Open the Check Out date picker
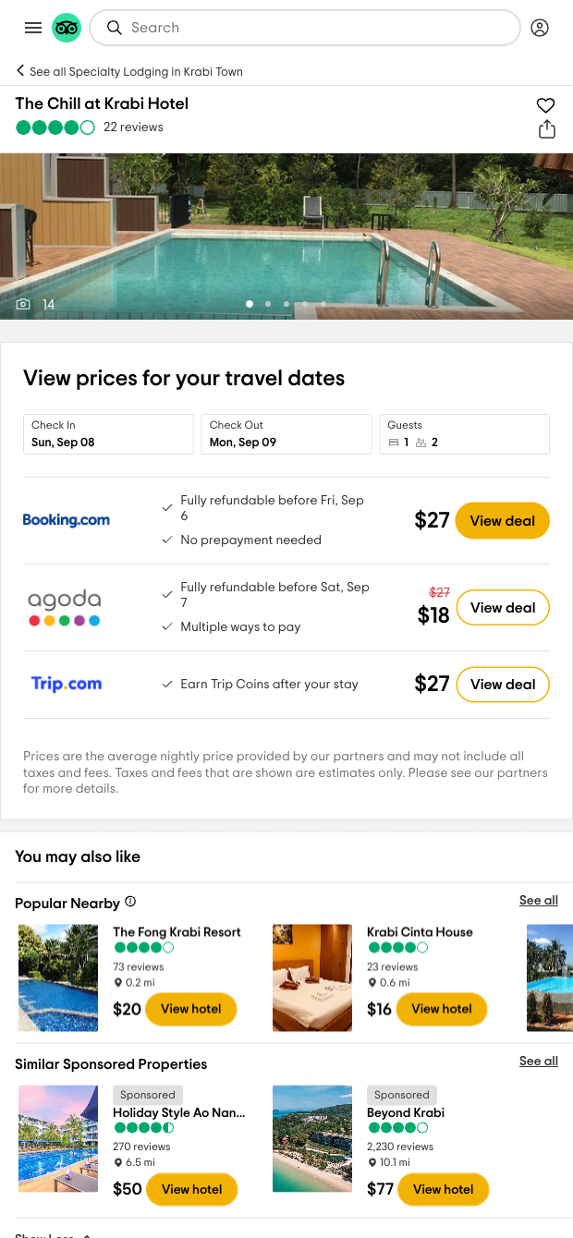 [x=286, y=434]
